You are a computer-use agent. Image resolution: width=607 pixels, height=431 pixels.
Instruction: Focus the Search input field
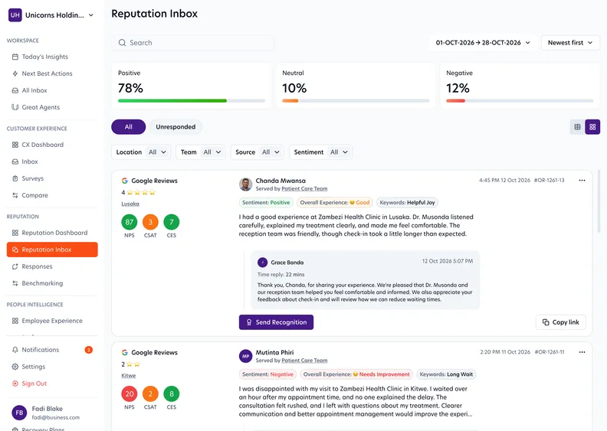tap(193, 43)
